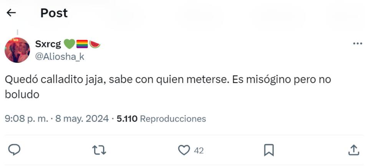
Task: Open the three-dot more options menu
Action: click(357, 44)
